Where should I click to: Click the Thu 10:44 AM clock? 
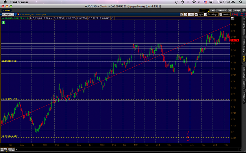point(226,2)
